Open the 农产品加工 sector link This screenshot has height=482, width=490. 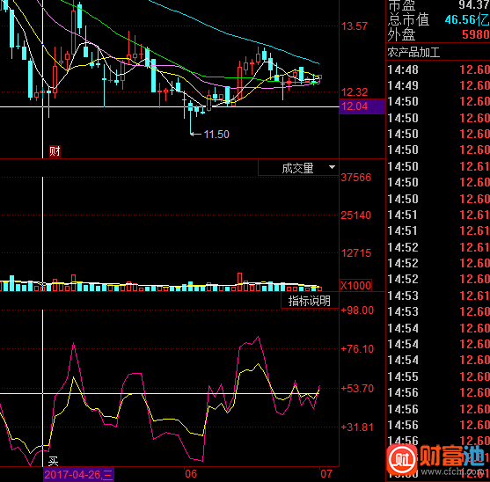413,53
